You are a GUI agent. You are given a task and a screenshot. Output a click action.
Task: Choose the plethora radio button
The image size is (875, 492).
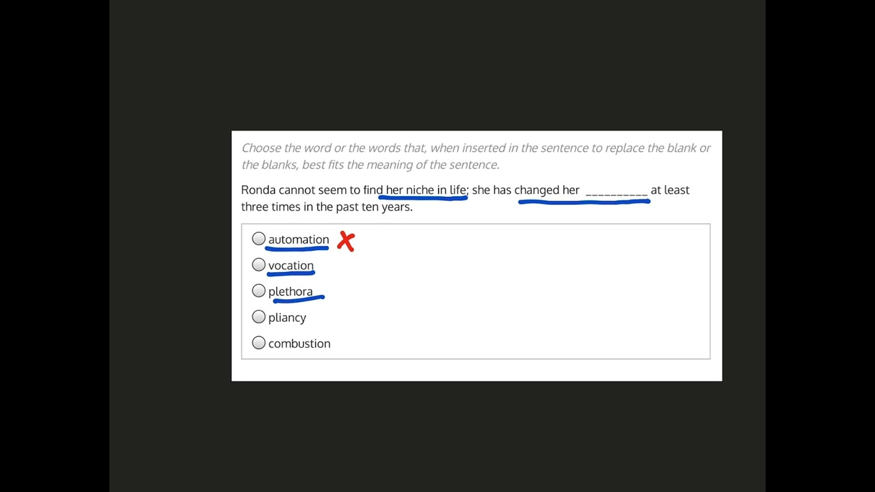click(258, 290)
